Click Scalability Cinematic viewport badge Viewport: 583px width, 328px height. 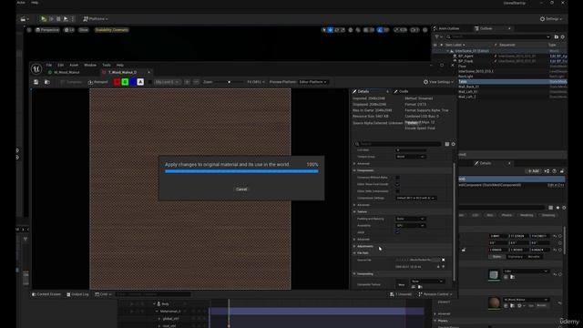click(111, 30)
